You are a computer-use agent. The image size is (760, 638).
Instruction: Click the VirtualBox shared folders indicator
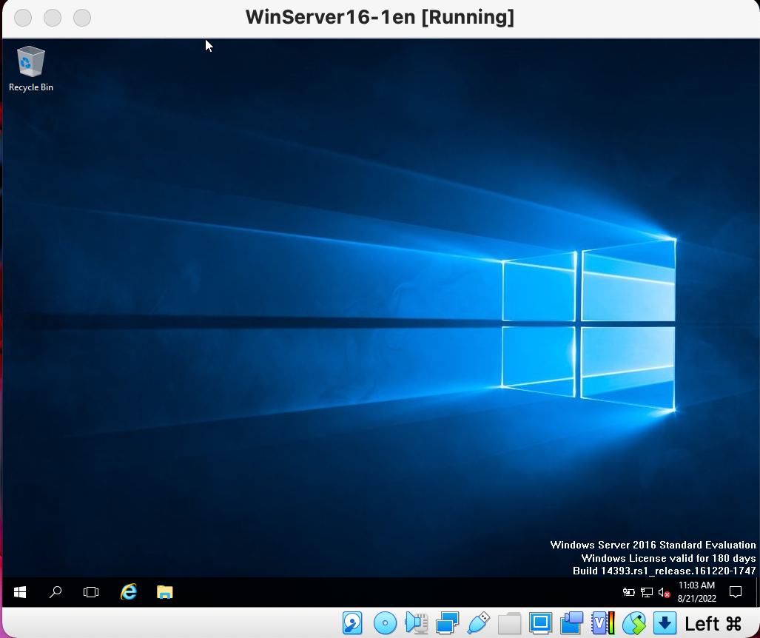click(x=509, y=623)
